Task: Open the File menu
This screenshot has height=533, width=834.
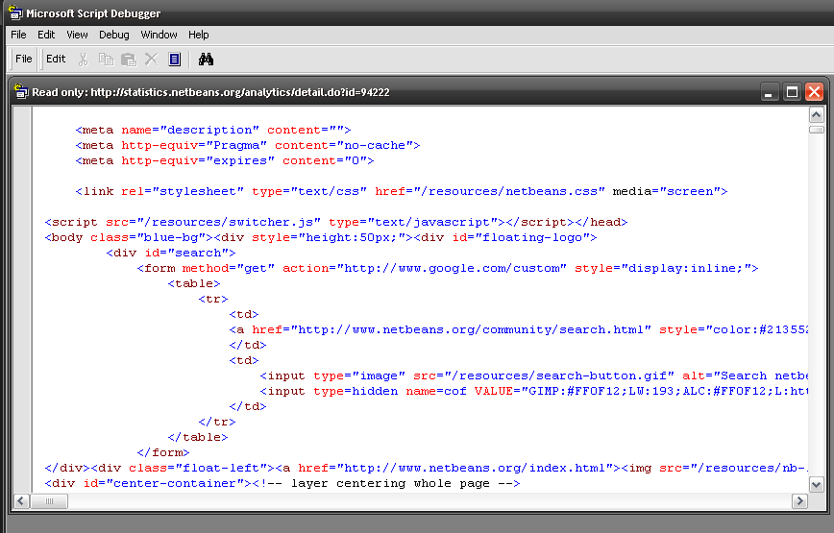Action: [18, 35]
